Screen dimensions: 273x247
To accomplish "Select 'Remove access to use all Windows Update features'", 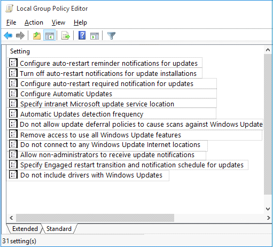I will pos(100,135).
